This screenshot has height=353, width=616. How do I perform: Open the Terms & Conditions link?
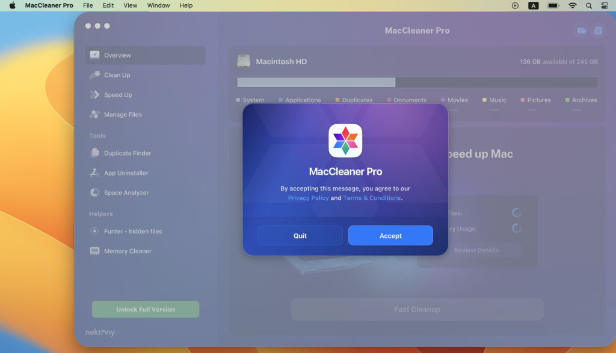pyautogui.click(x=372, y=198)
